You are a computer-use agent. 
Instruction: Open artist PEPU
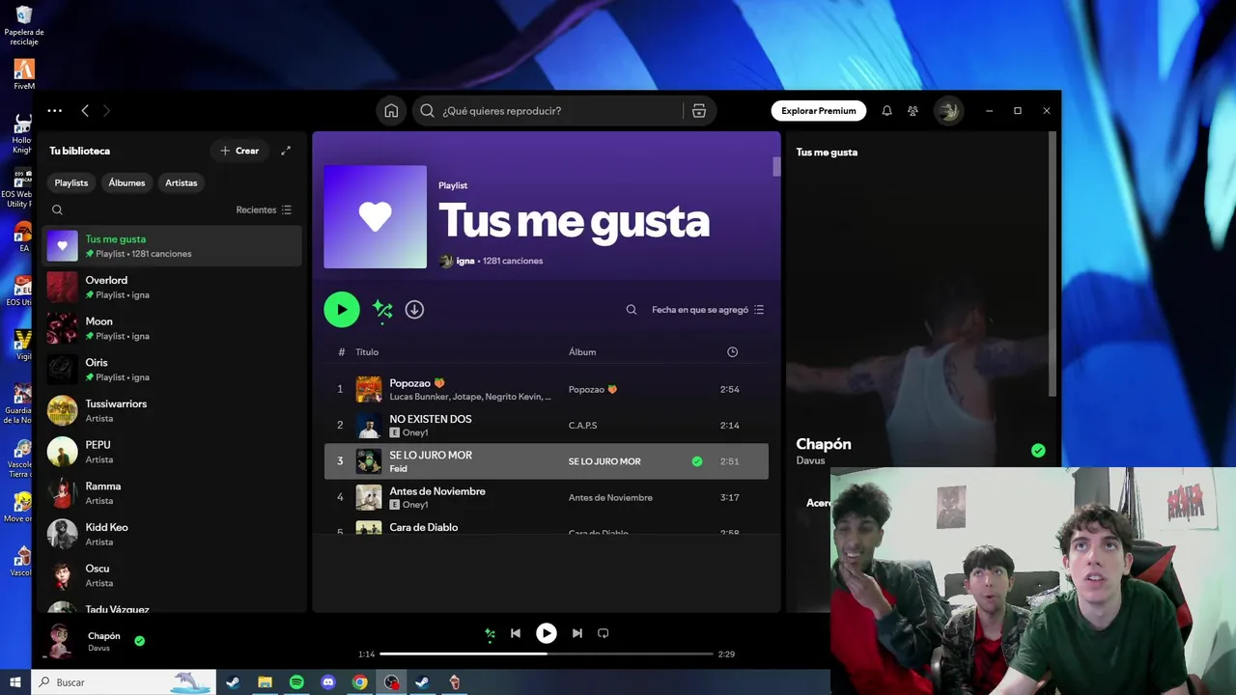coord(172,452)
